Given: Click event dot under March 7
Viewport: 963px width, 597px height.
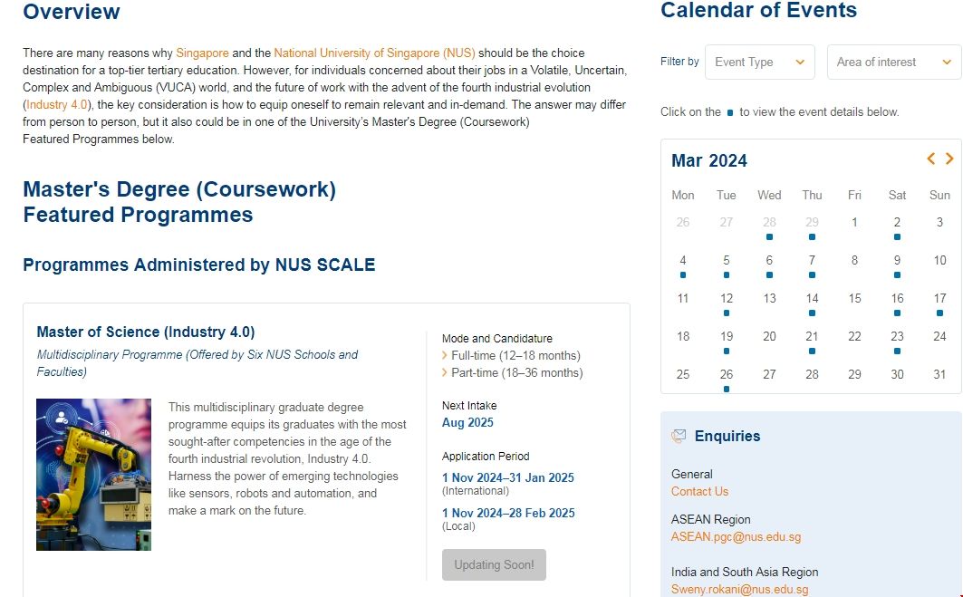Looking at the screenshot, I should (812, 275).
